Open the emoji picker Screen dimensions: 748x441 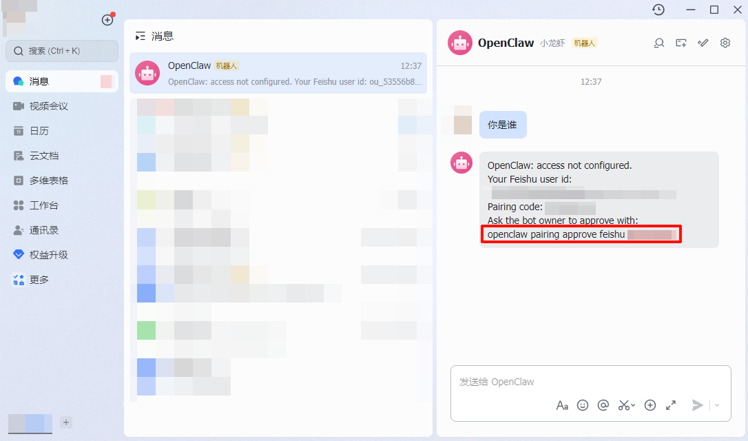pos(583,405)
